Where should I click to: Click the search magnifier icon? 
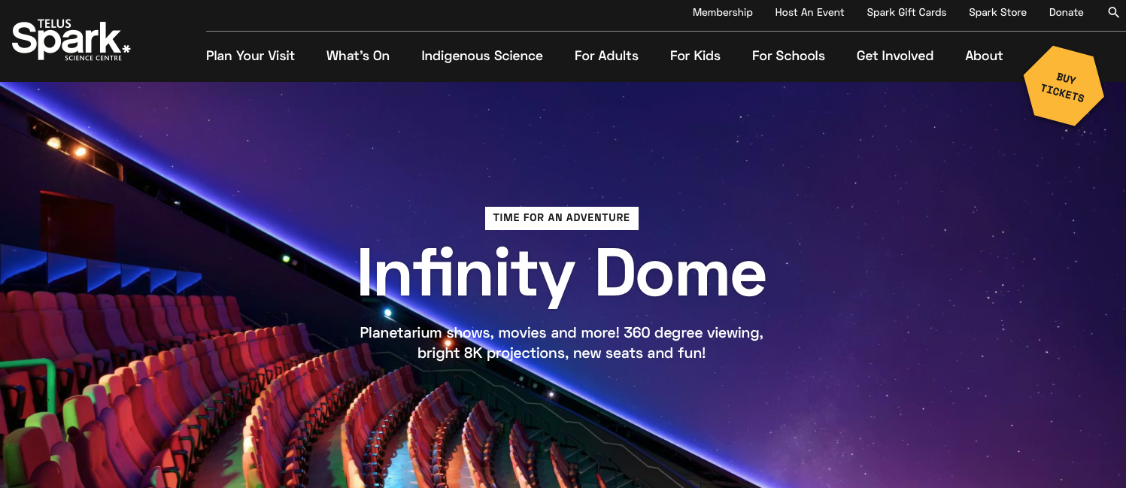tap(1113, 13)
